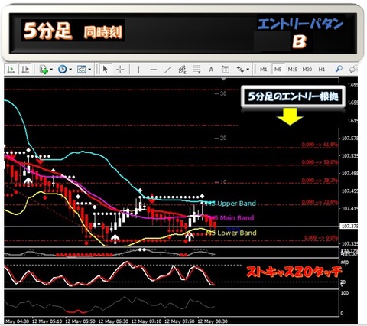The image size is (367, 326).
Task: Click the 'M5 Upper Band' label
Action: point(232,204)
